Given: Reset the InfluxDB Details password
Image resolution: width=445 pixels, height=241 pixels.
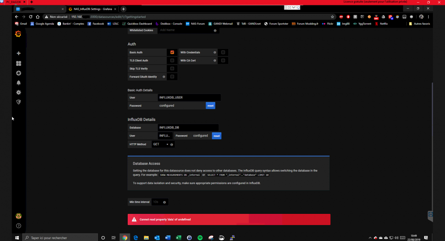Looking at the screenshot, I should 216,136.
